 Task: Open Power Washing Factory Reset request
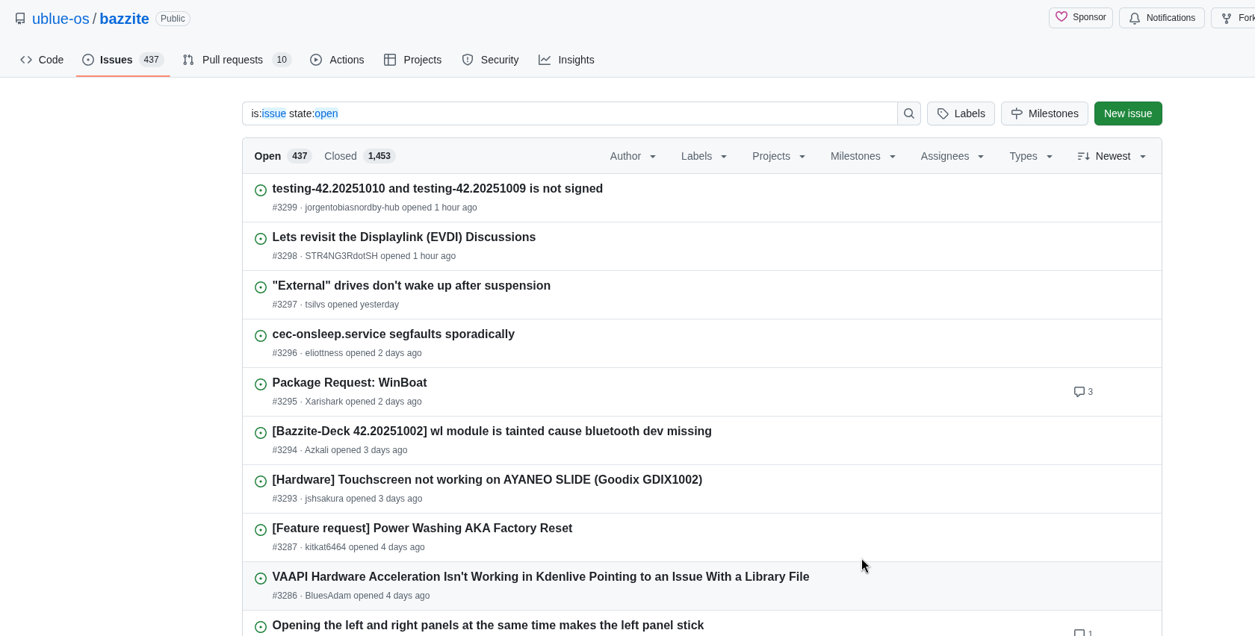click(422, 528)
